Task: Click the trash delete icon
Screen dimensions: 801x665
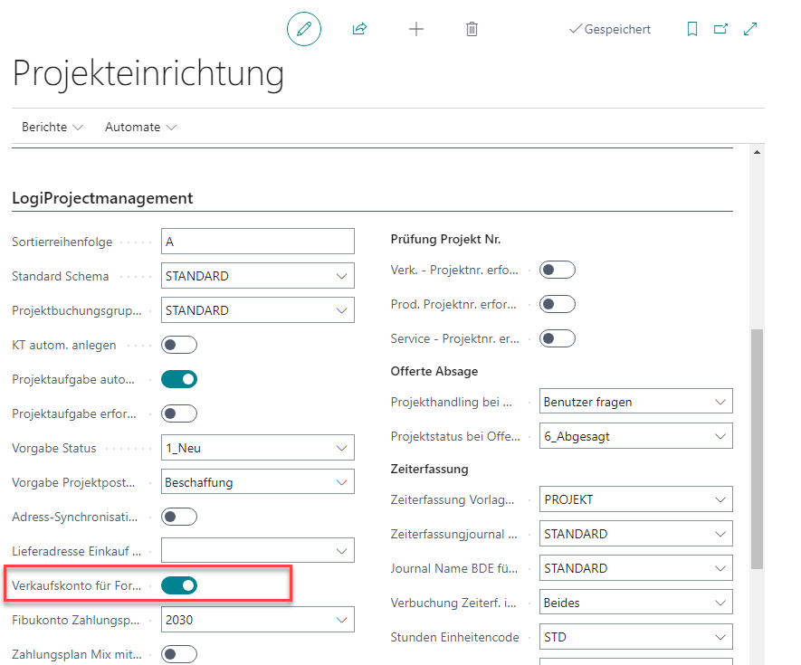Action: (472, 29)
